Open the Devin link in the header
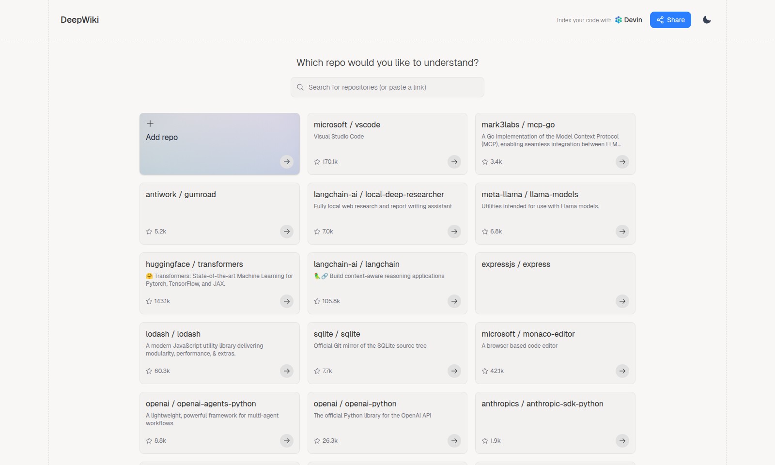Viewport: 775px width, 465px height. click(x=629, y=20)
